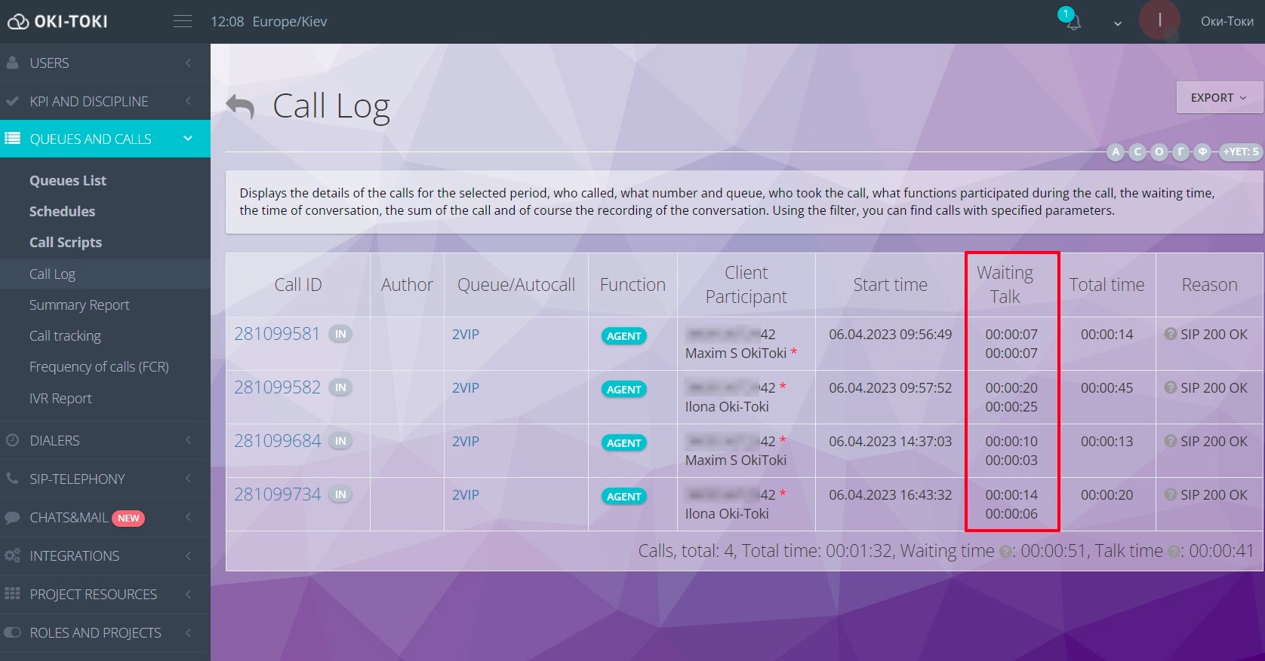Open Schedules page
This screenshot has width=1265, height=661.
(62, 211)
